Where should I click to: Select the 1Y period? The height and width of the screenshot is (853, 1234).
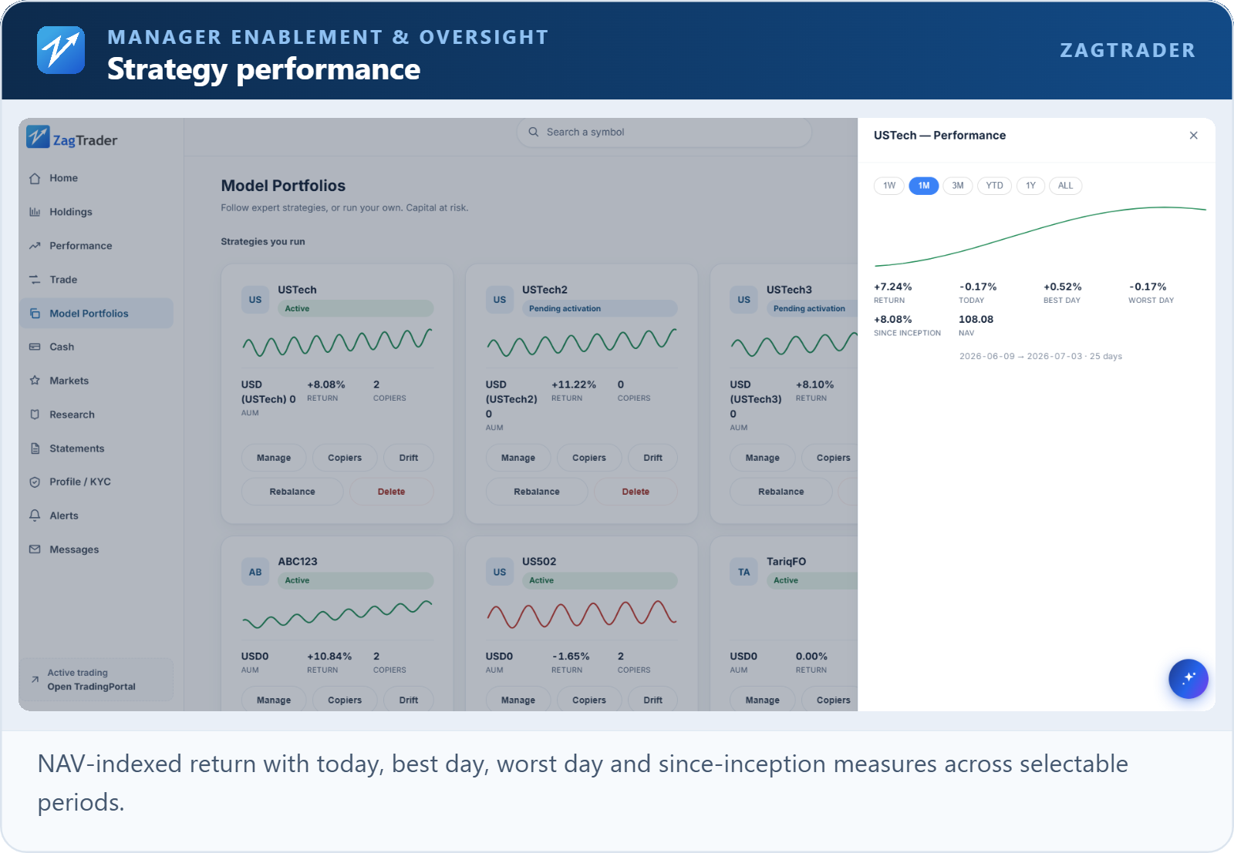(x=1031, y=186)
